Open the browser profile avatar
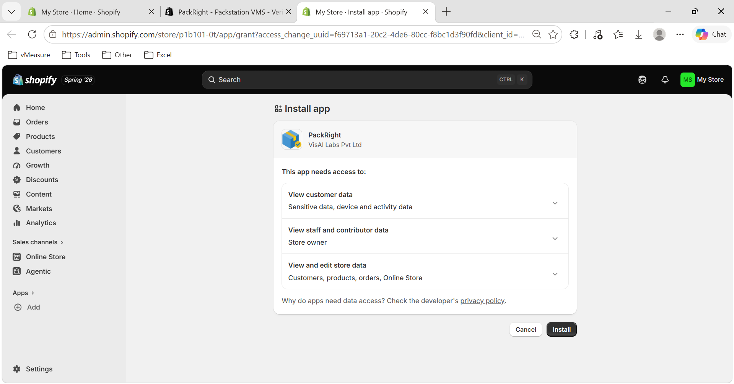 [659, 35]
